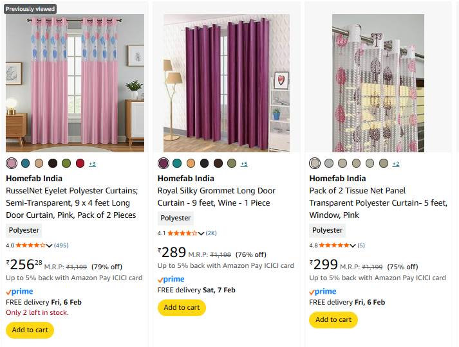Image resolution: width=459 pixels, height=347 pixels.
Task: Expand rating details chevron on Tissue Net curtain
Action: click(x=353, y=245)
